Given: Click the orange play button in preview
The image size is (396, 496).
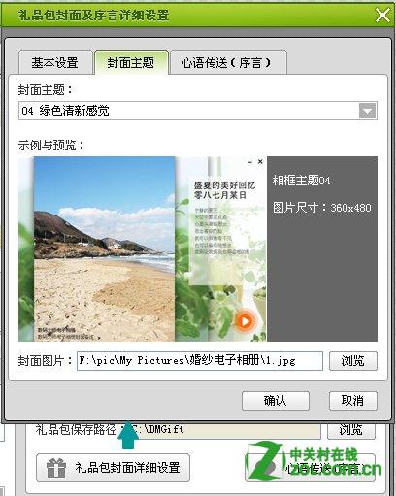Looking at the screenshot, I should (x=245, y=321).
